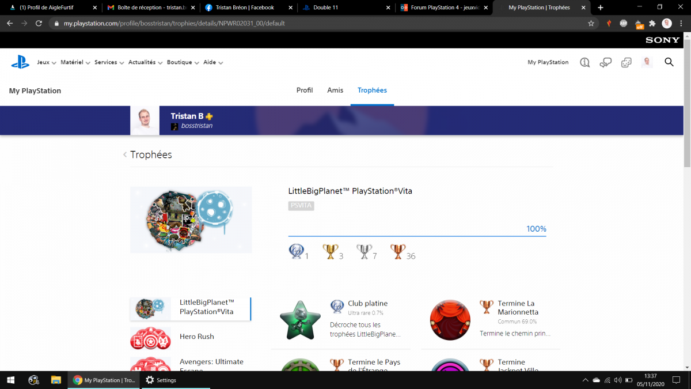Show hidden system tray icons chevron
The image size is (691, 389).
click(x=586, y=380)
